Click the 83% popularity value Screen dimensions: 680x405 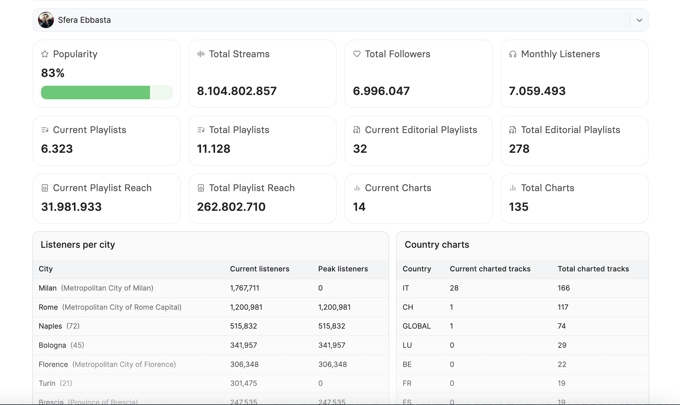(53, 73)
